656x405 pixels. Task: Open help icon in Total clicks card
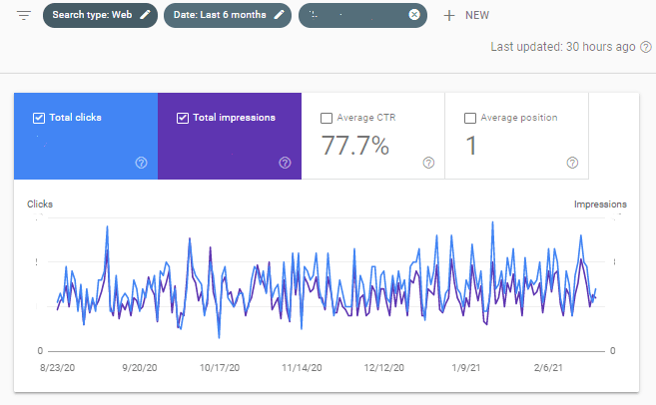click(x=142, y=163)
